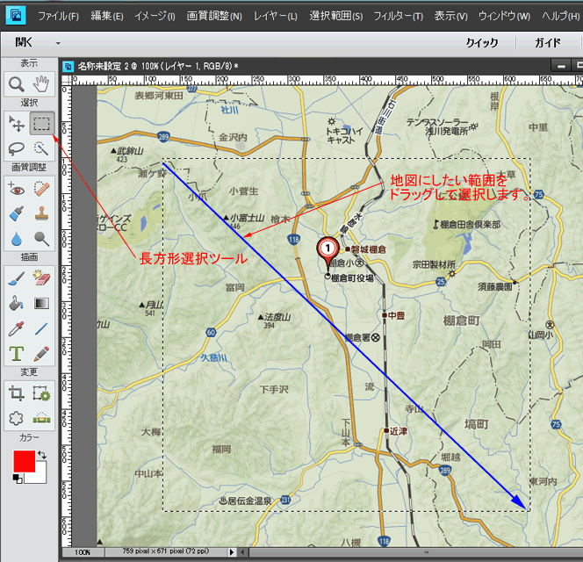Reset to default black and white colors

pos(18,479)
